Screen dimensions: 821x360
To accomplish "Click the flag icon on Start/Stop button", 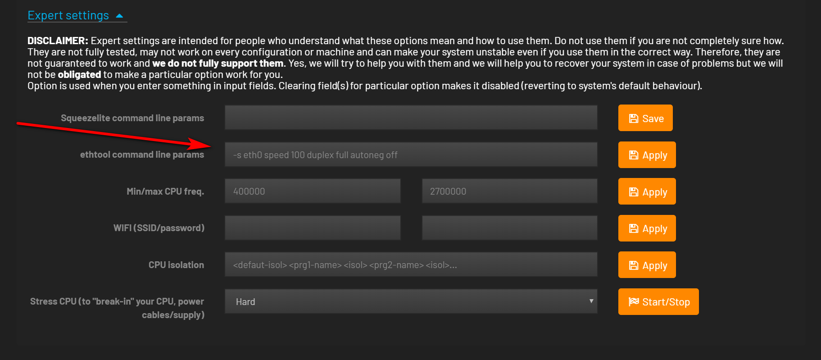I will pyautogui.click(x=634, y=301).
